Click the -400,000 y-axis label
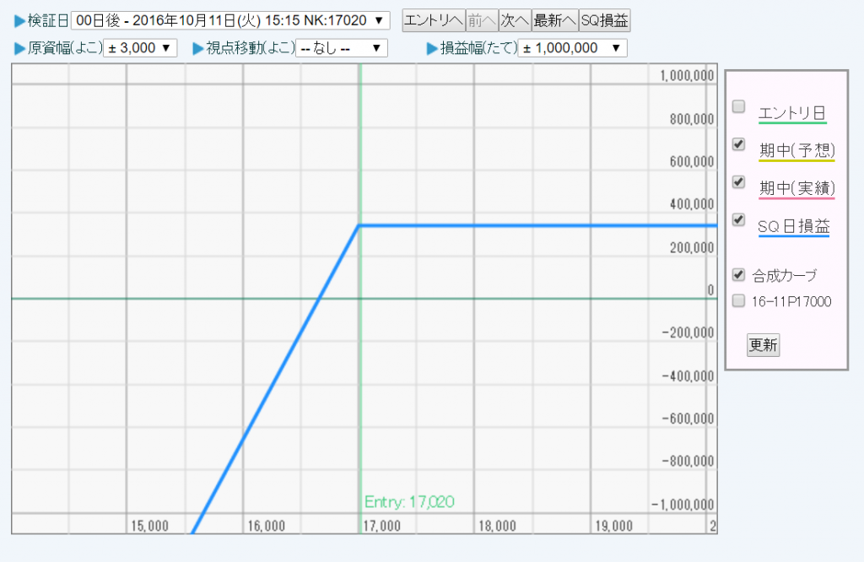The image size is (864, 562). [x=688, y=376]
